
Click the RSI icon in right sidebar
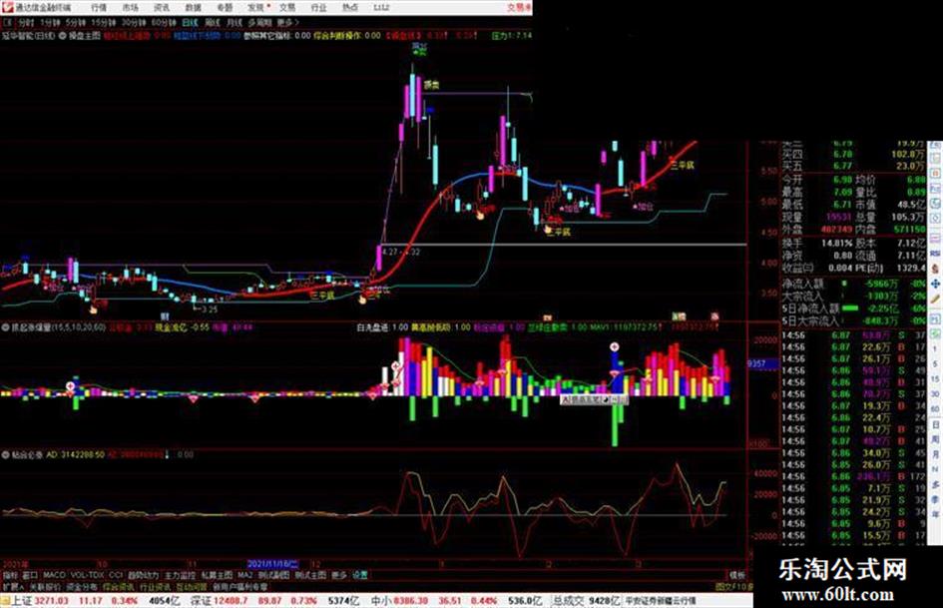[935, 254]
